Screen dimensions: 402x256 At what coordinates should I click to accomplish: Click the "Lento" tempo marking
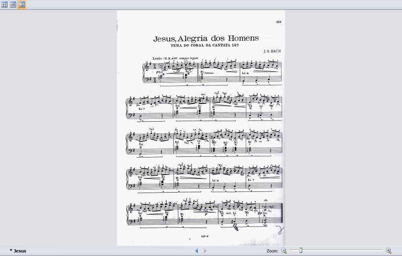157,58
